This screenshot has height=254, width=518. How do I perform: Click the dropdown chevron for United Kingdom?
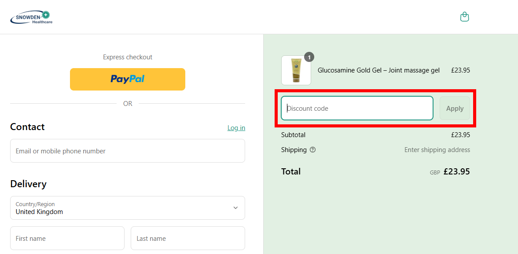point(235,208)
